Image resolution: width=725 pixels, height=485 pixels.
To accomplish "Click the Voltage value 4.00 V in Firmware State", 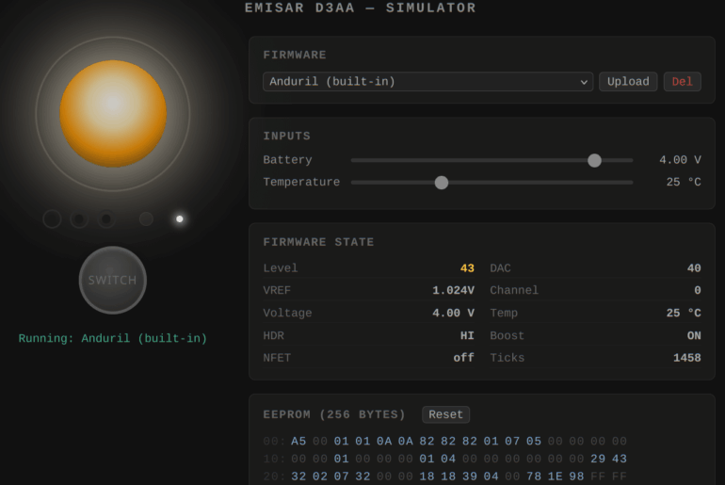I will 453,313.
